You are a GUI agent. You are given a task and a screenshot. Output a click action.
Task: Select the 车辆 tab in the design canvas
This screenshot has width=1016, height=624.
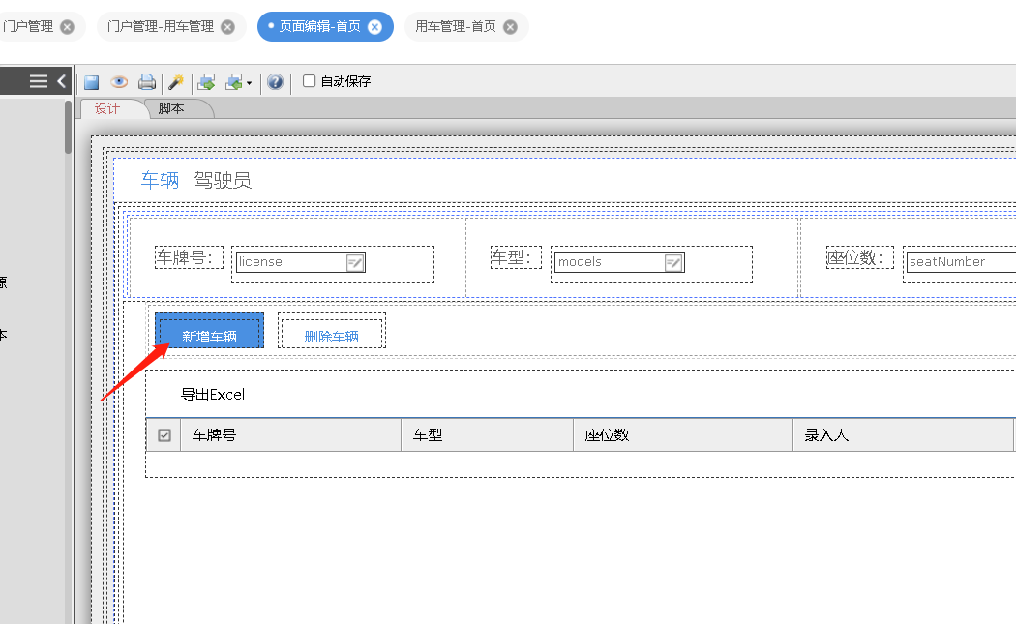coord(160,180)
